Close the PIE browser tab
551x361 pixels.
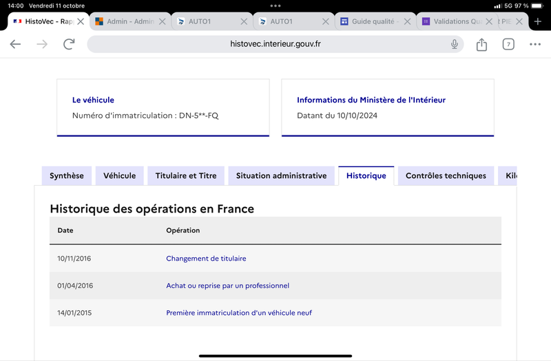(x=519, y=22)
